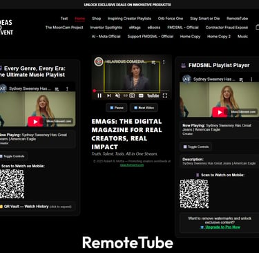Enter fullscreen on the center video

click(x=165, y=95)
